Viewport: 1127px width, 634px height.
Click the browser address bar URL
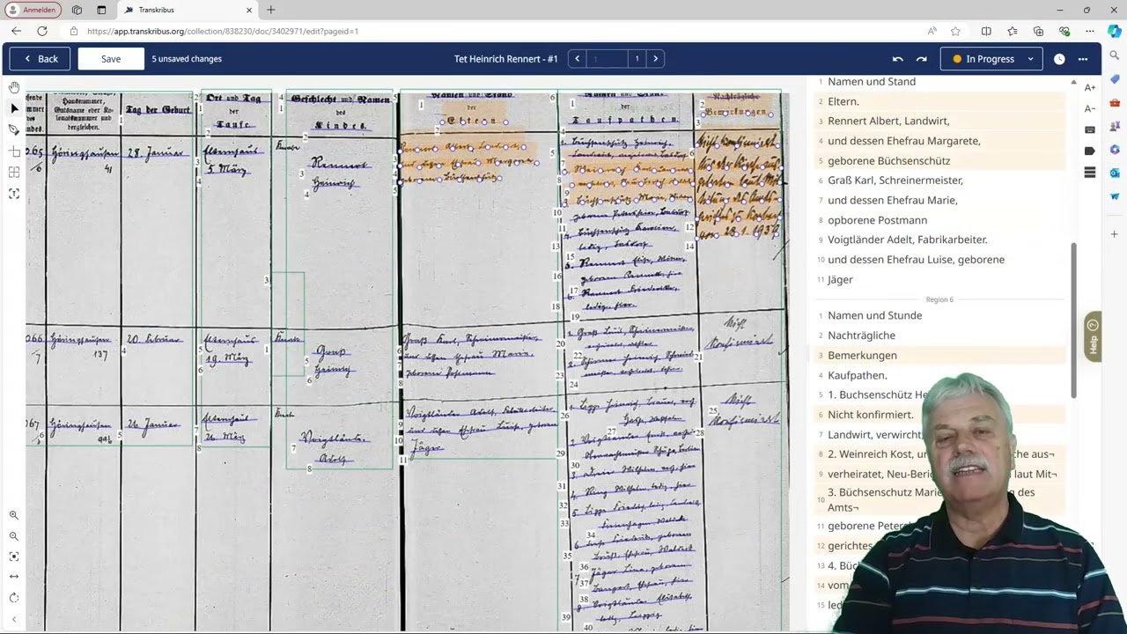click(223, 31)
